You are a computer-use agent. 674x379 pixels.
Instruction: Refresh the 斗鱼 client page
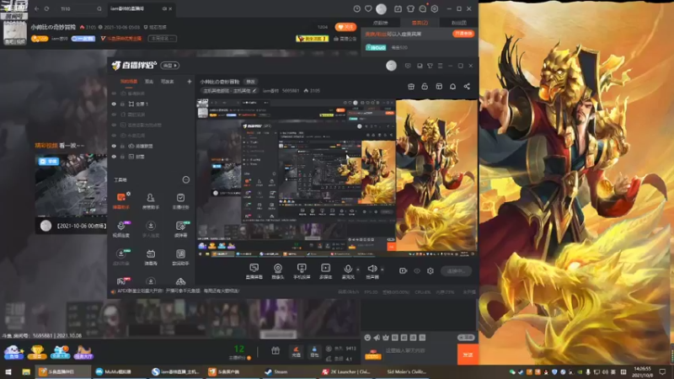[x=46, y=8]
